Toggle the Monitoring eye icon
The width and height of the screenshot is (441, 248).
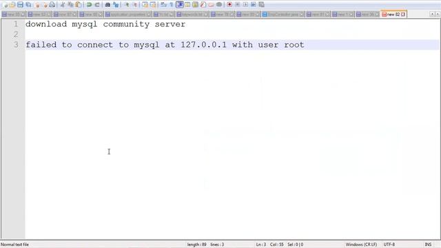point(219,5)
